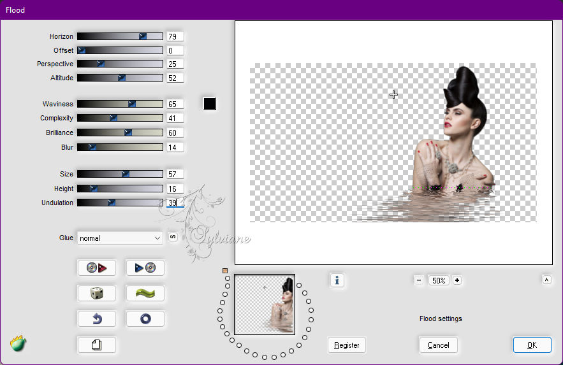This screenshot has width=563, height=365.
Task: Click the Complexity value field showing 41
Action: 175,118
